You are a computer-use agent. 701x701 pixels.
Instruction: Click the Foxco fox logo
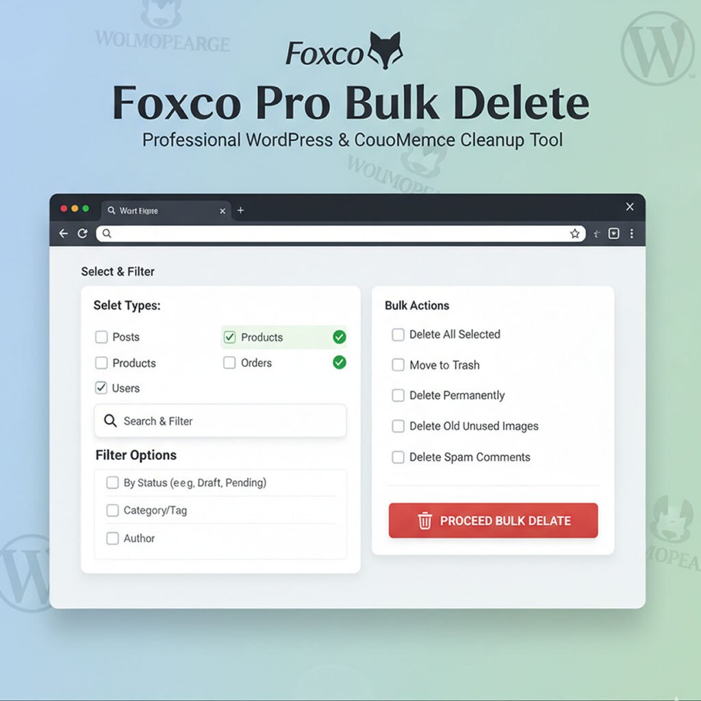coord(385,50)
